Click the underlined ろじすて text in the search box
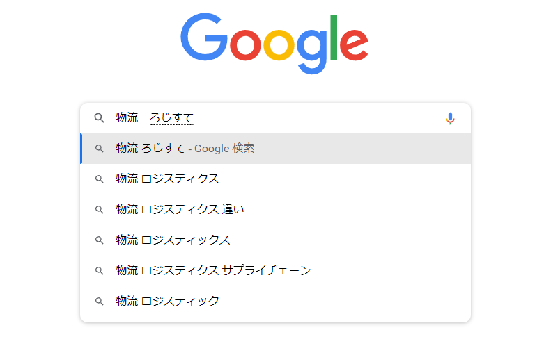Viewport: 544px width, 346px height. (x=171, y=118)
